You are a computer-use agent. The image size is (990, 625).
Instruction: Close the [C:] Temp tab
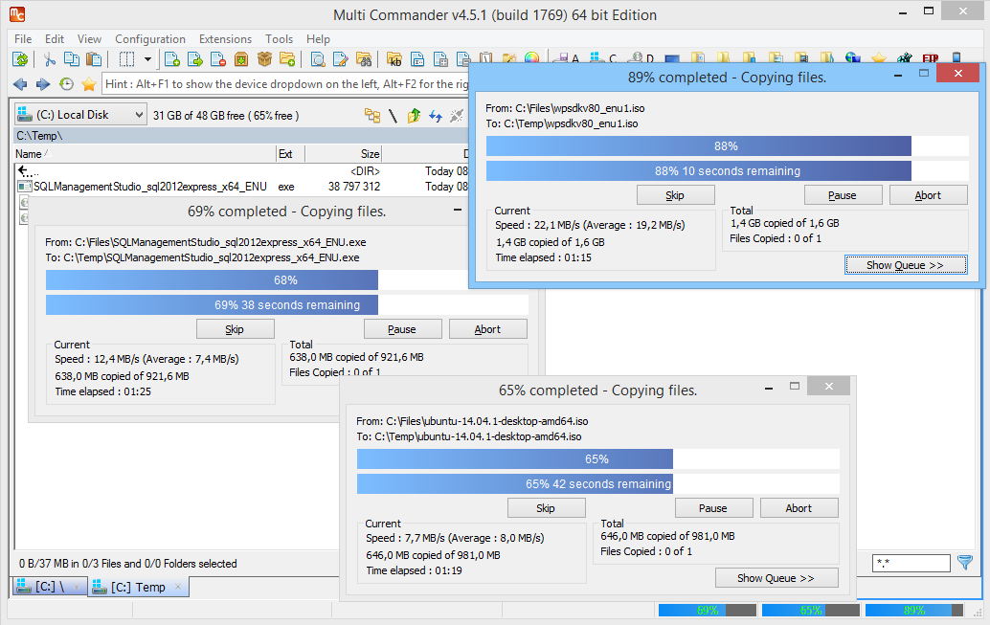[x=178, y=587]
